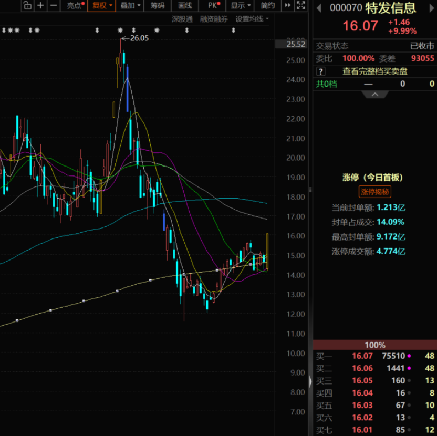Click the question mark help icon
The image size is (437, 436).
(x=320, y=71)
